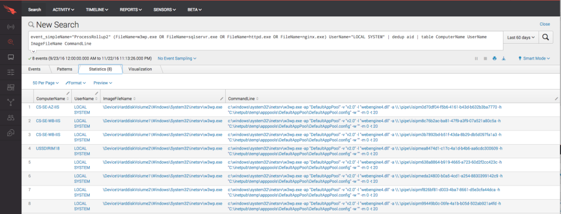The width and height of the screenshot is (561, 214).
Task: Open the Intelligence branch-graph sidebar icon
Action: pyautogui.click(x=11, y=103)
